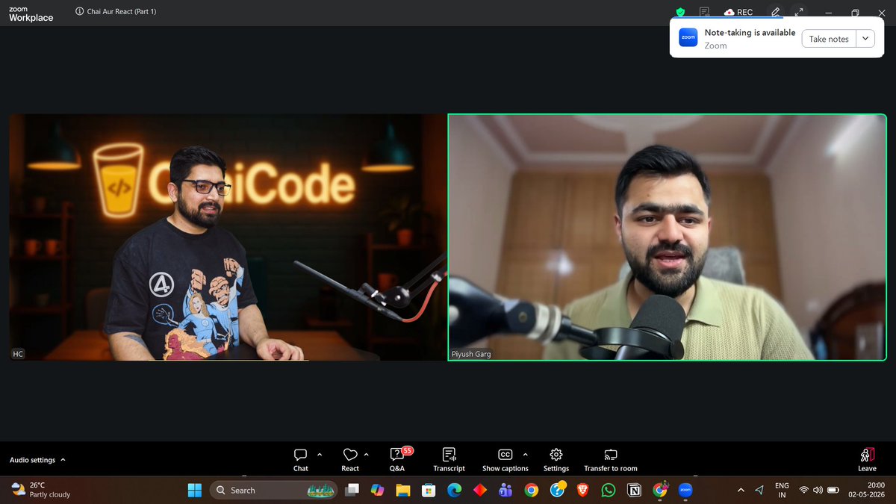Launch Copilot from taskbar
This screenshot has width=896, height=504.
click(x=378, y=490)
